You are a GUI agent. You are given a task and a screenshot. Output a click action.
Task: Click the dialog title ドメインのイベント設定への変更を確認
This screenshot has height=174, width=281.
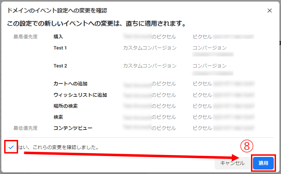tap(57, 11)
